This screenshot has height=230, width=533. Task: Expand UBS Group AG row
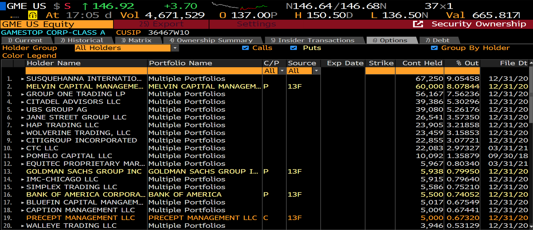click(23, 110)
